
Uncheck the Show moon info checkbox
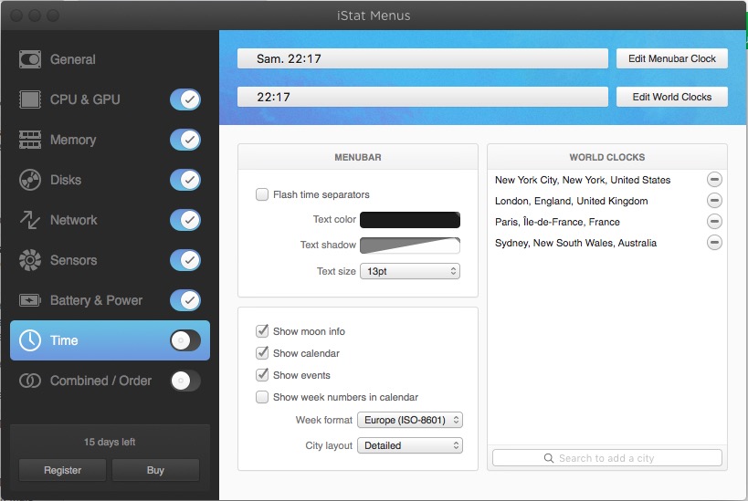pos(263,331)
